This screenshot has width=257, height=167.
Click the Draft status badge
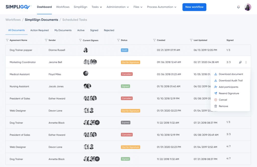(124, 50)
